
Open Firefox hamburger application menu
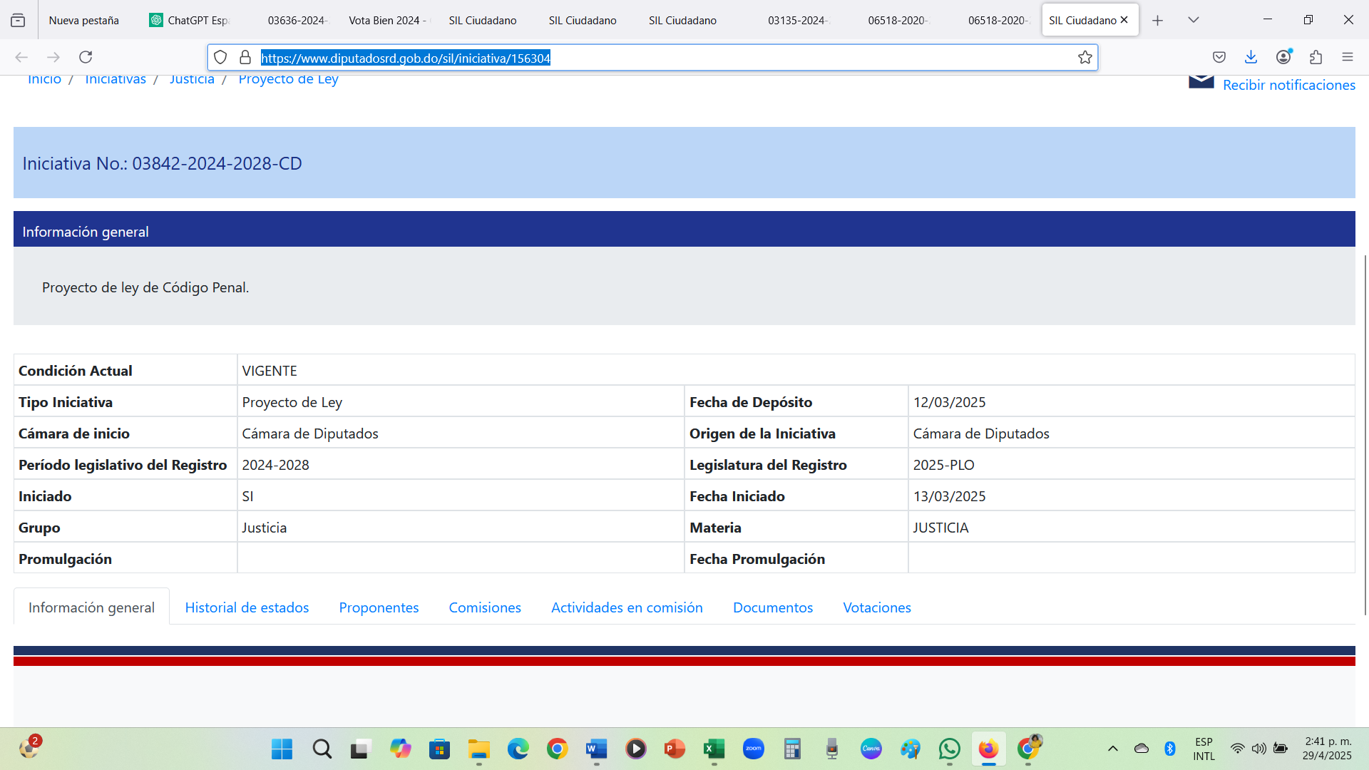[x=1347, y=57]
